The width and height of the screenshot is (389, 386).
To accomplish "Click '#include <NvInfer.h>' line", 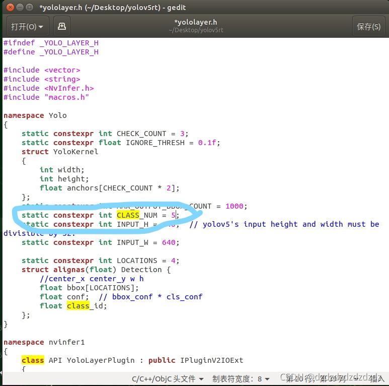I will tap(49, 88).
